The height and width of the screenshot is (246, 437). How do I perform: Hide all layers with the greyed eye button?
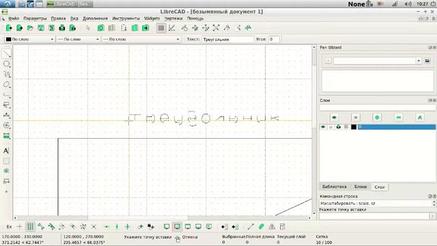[356, 118]
